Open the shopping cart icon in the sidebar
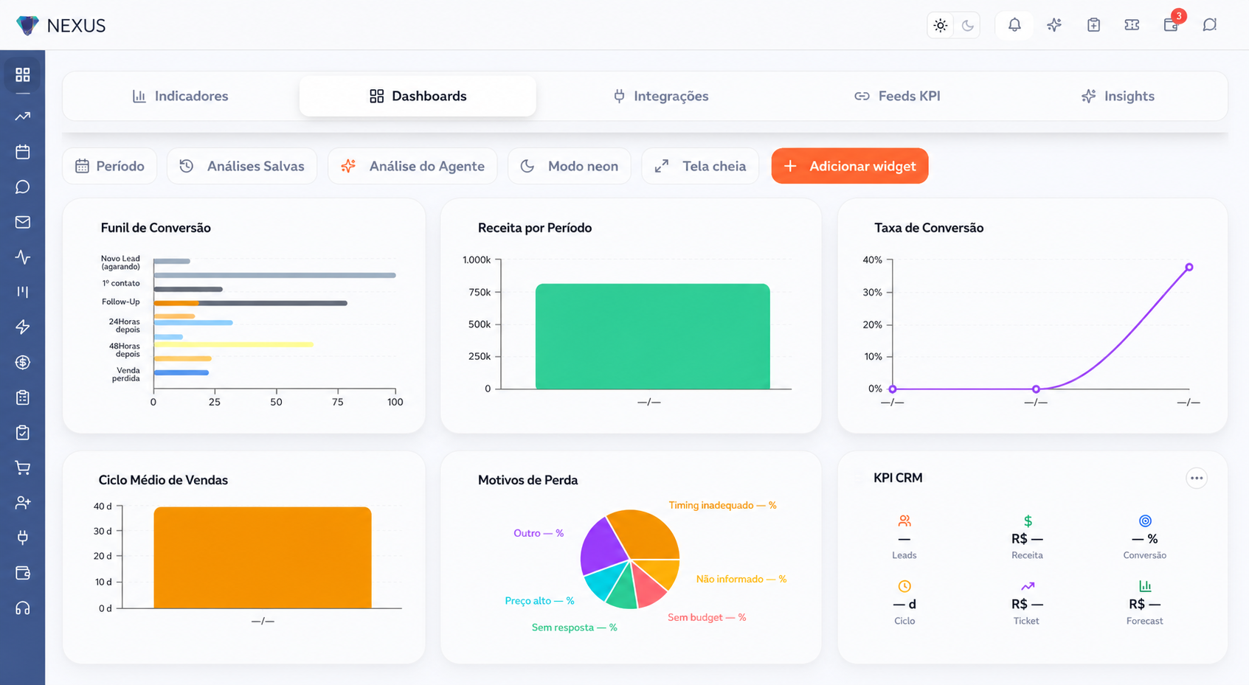 point(23,467)
